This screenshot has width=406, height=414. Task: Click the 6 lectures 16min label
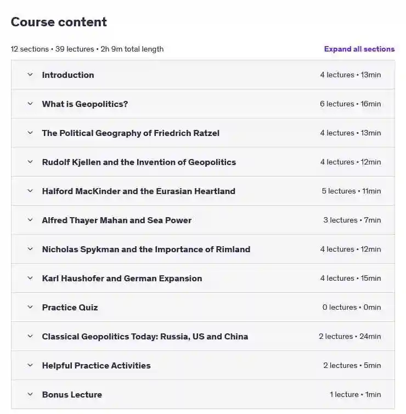coord(350,104)
